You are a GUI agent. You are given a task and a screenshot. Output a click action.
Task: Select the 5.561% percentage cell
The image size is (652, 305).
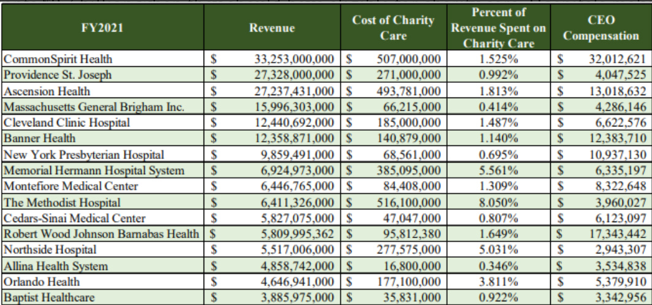[x=499, y=170]
